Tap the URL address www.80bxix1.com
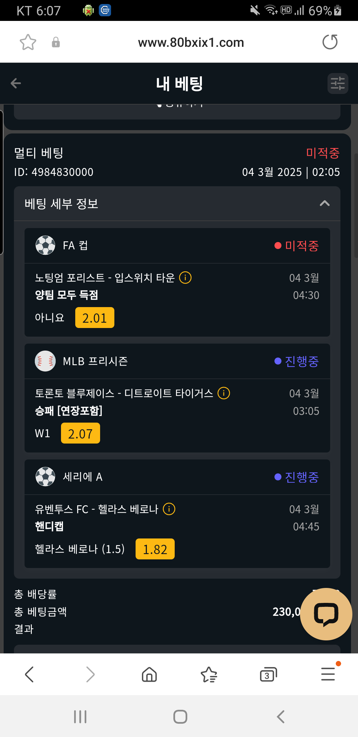 click(191, 42)
